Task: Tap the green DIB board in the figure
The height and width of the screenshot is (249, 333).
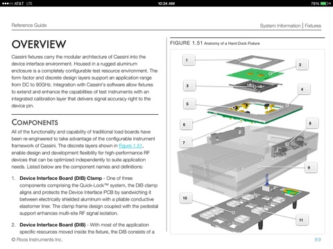Action: click(255, 74)
